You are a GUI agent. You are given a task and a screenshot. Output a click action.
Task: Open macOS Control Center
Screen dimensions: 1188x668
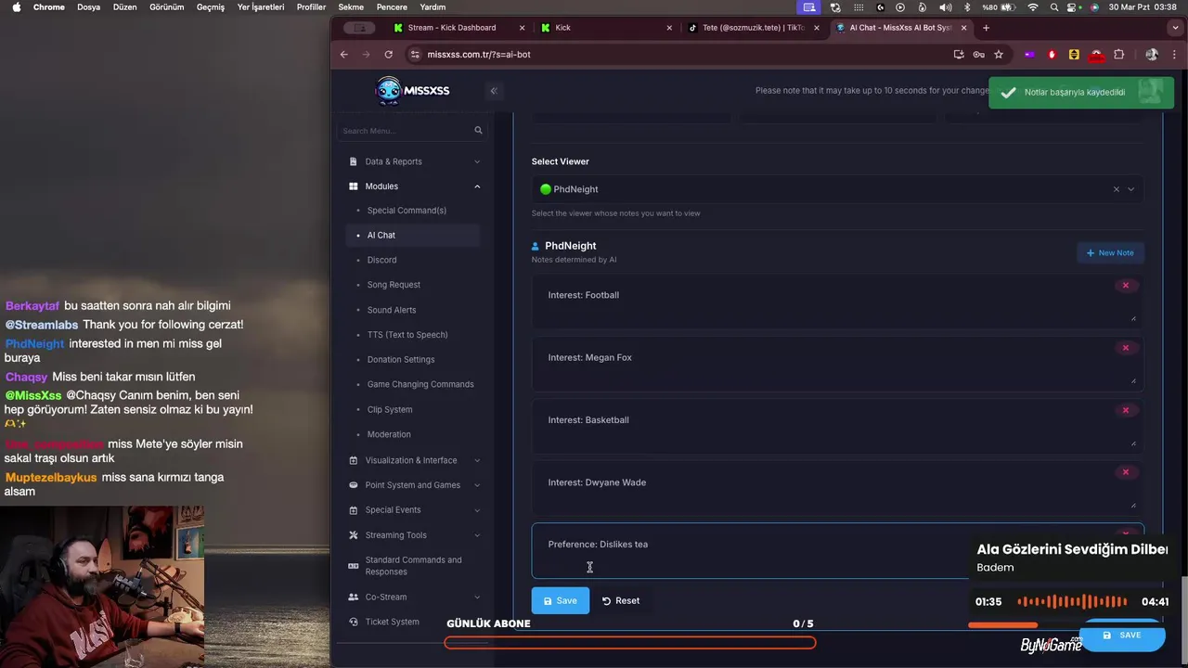click(x=1074, y=7)
